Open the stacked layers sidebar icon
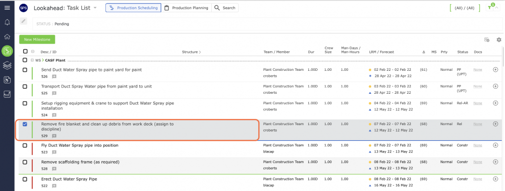Image resolution: width=505 pixels, height=191 pixels. pyautogui.click(x=7, y=65)
